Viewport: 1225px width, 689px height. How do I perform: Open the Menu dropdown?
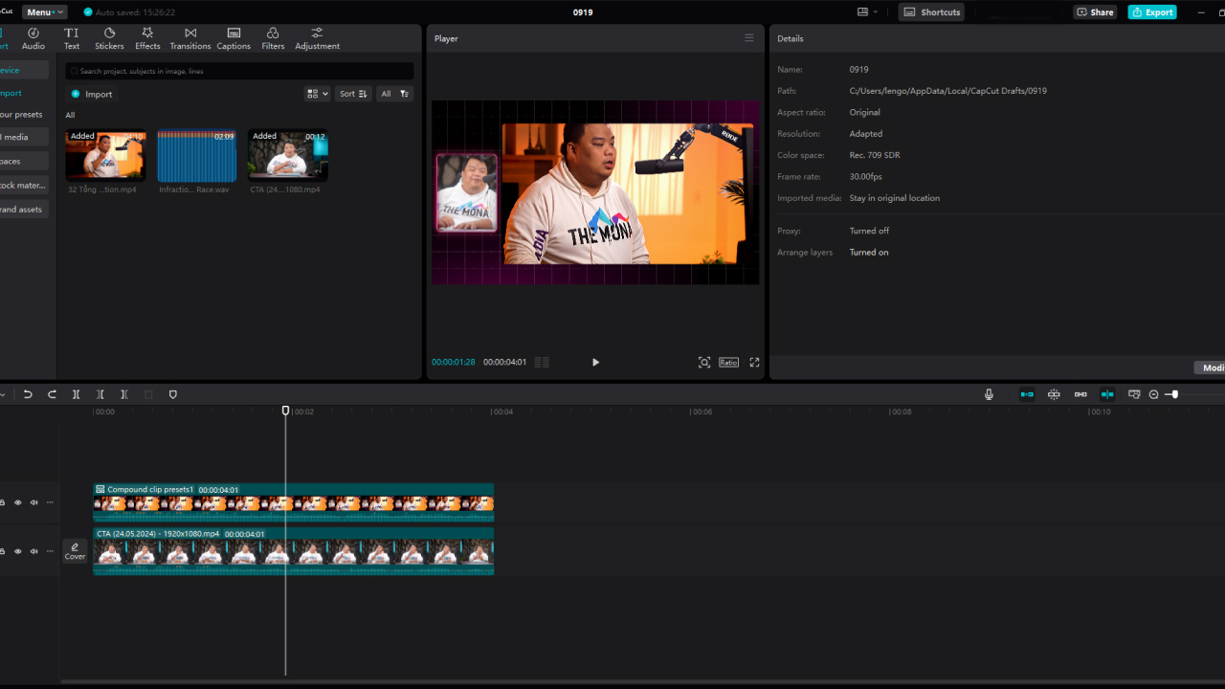45,12
